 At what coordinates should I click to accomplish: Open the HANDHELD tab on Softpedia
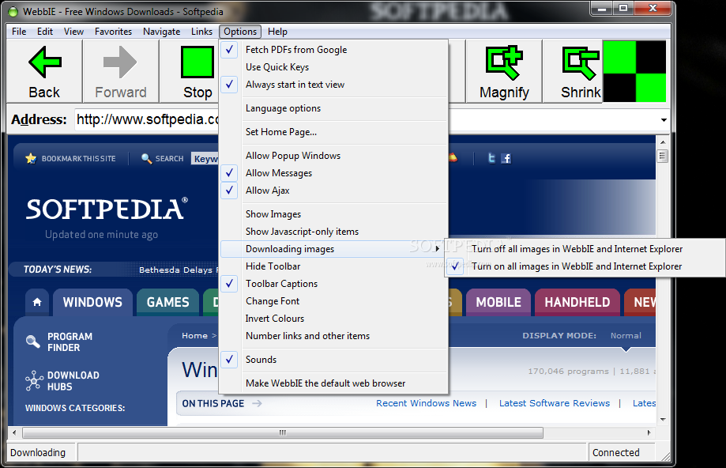(x=577, y=302)
